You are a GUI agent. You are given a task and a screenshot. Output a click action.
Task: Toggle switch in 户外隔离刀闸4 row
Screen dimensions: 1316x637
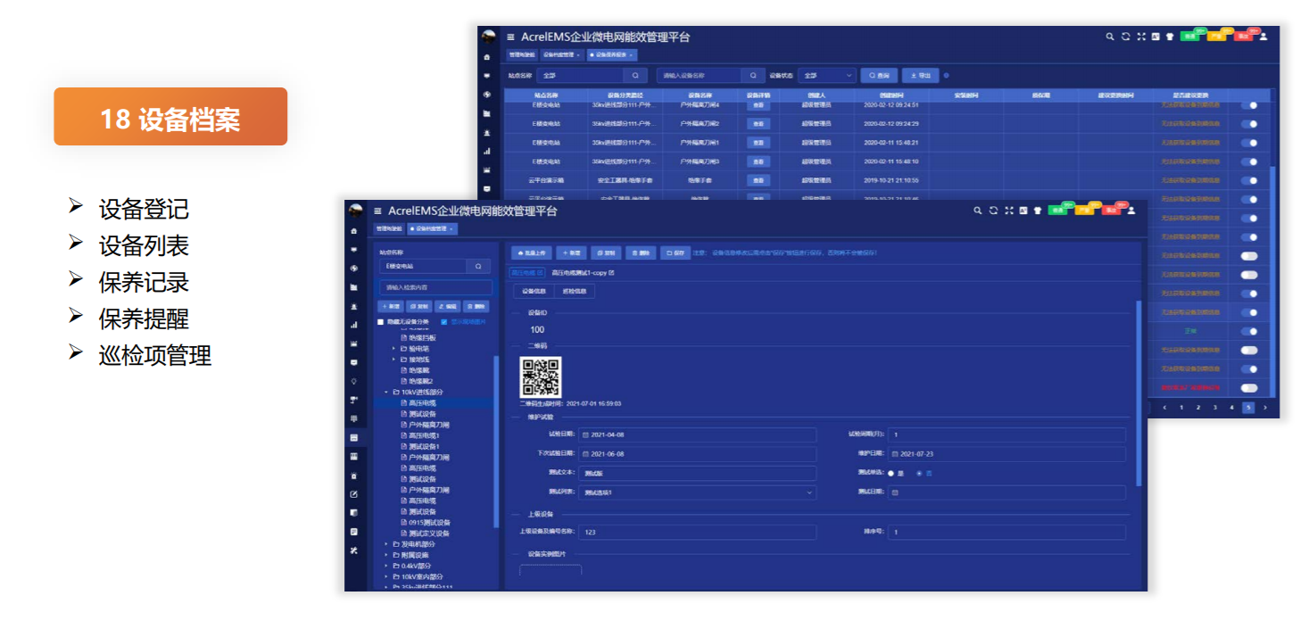click(1249, 104)
